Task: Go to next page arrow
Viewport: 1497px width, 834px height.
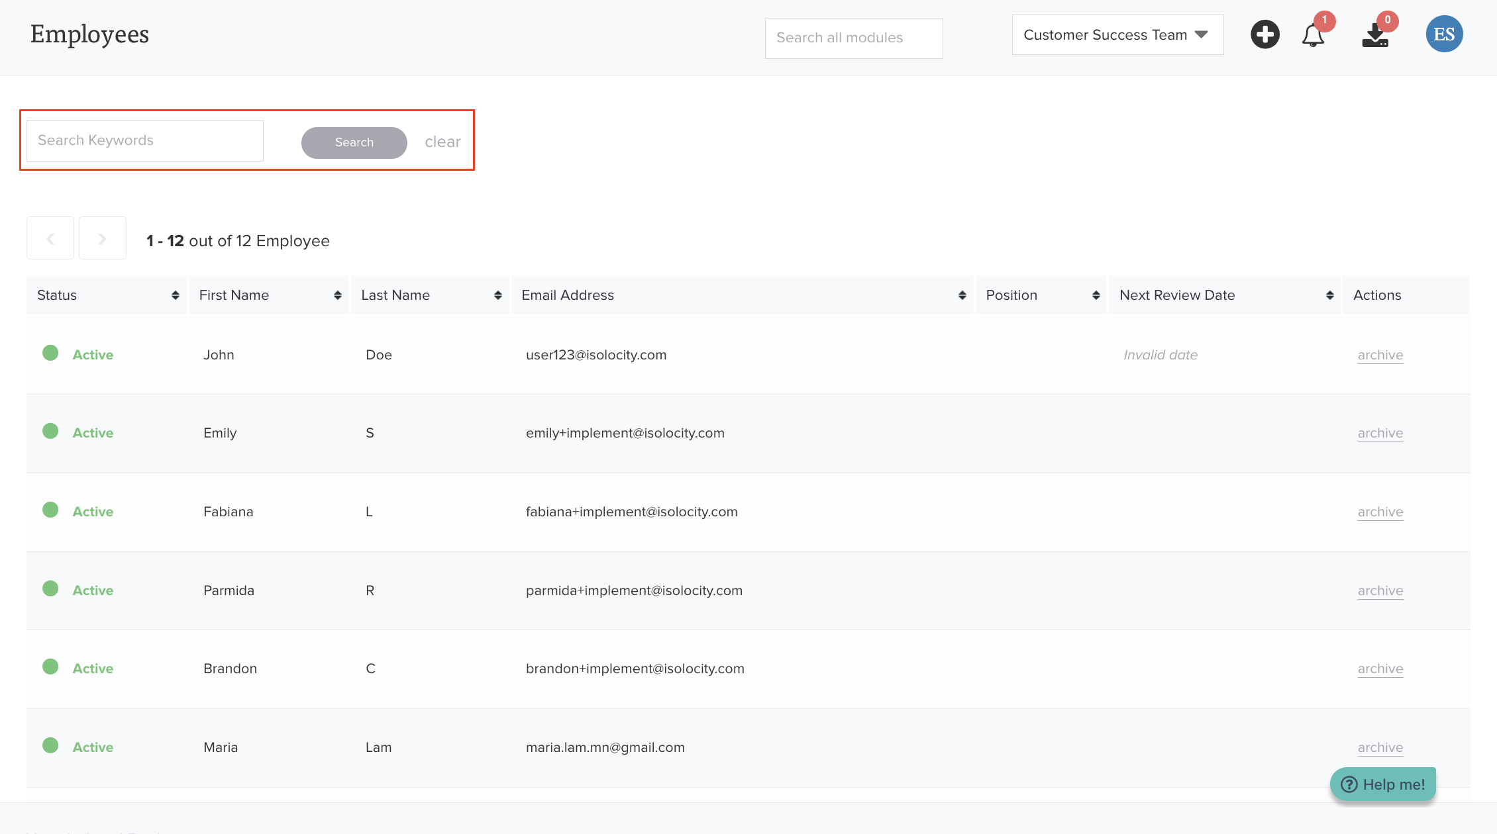Action: pyautogui.click(x=102, y=238)
